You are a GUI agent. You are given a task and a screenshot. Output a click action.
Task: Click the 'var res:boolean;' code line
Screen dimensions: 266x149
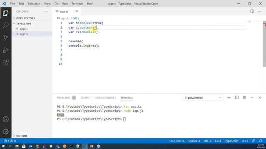pyautogui.click(x=83, y=32)
